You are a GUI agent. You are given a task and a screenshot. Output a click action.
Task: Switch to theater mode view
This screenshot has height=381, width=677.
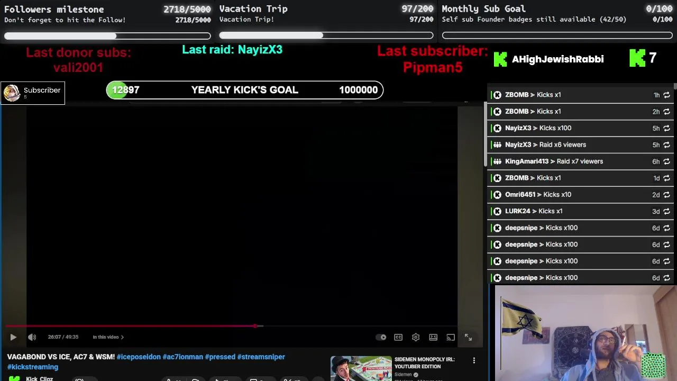[x=433, y=337]
